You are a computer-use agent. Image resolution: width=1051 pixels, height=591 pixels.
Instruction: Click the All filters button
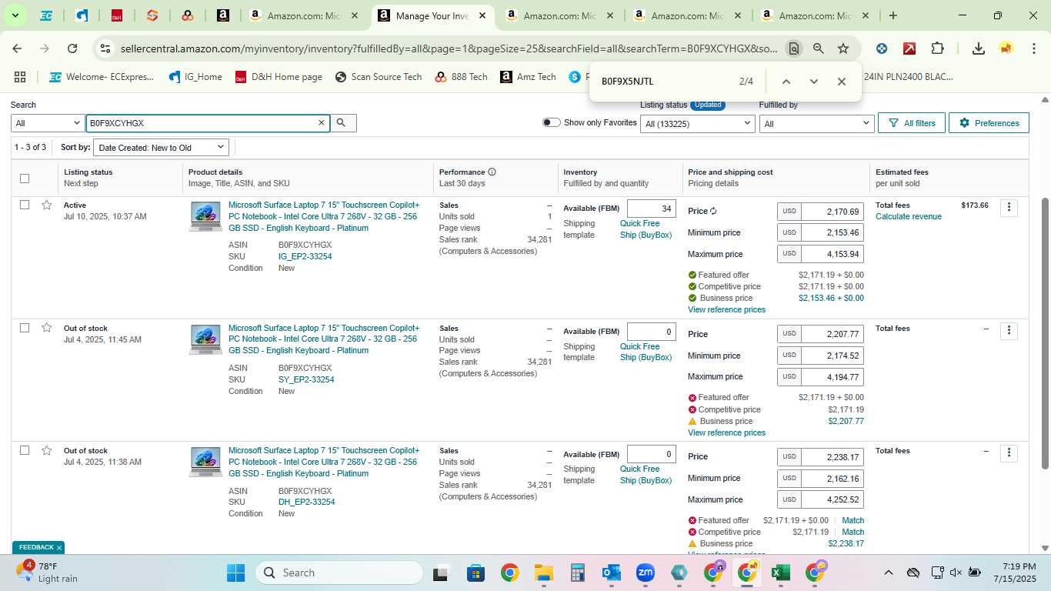(x=912, y=123)
